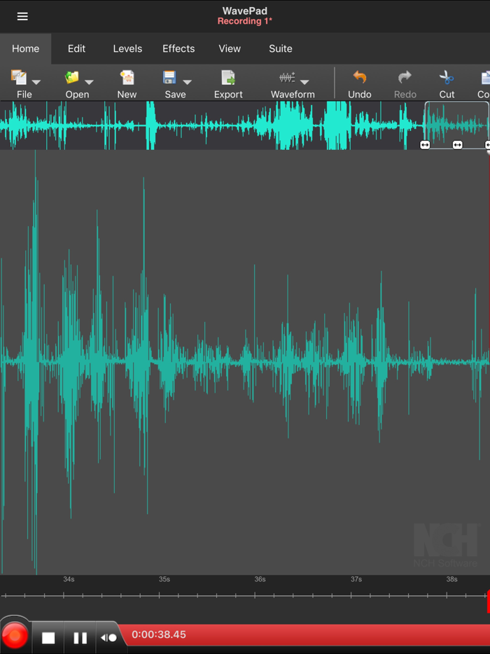Click the middle overview selection handle
This screenshot has width=490, height=654.
coord(458,145)
